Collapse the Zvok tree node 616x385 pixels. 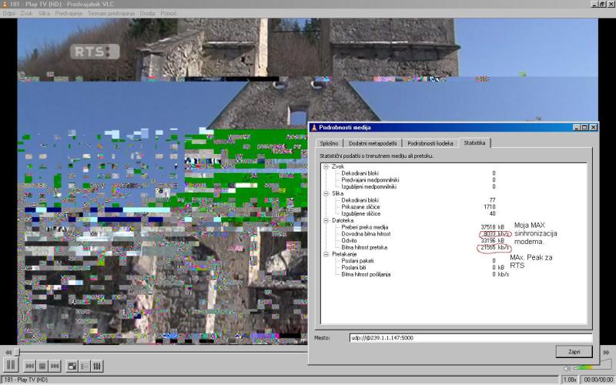pos(326,166)
